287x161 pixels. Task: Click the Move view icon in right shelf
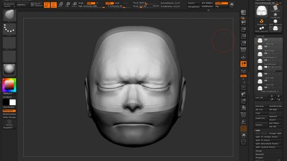pyautogui.click(x=243, y=95)
